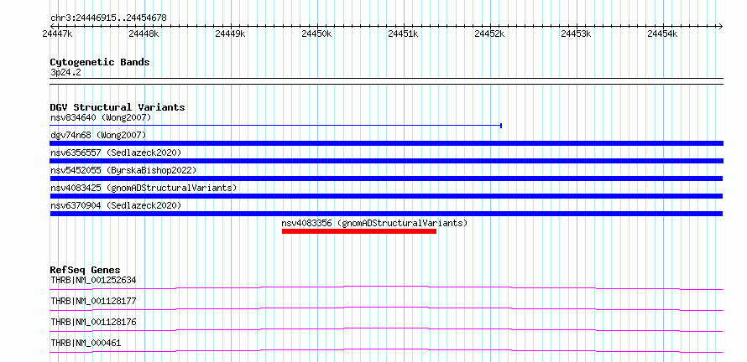
Task: Click the 24451k ruler position
Action: point(404,34)
